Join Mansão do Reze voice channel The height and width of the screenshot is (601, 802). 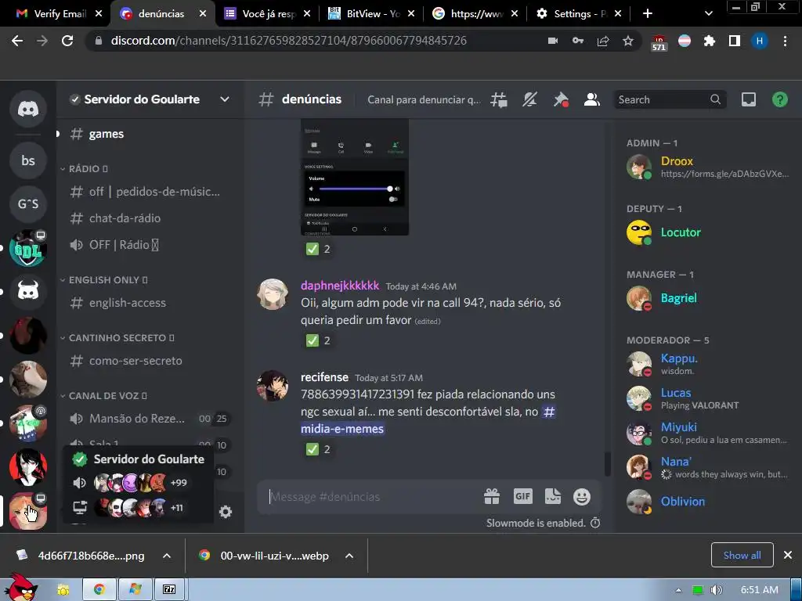(148, 419)
